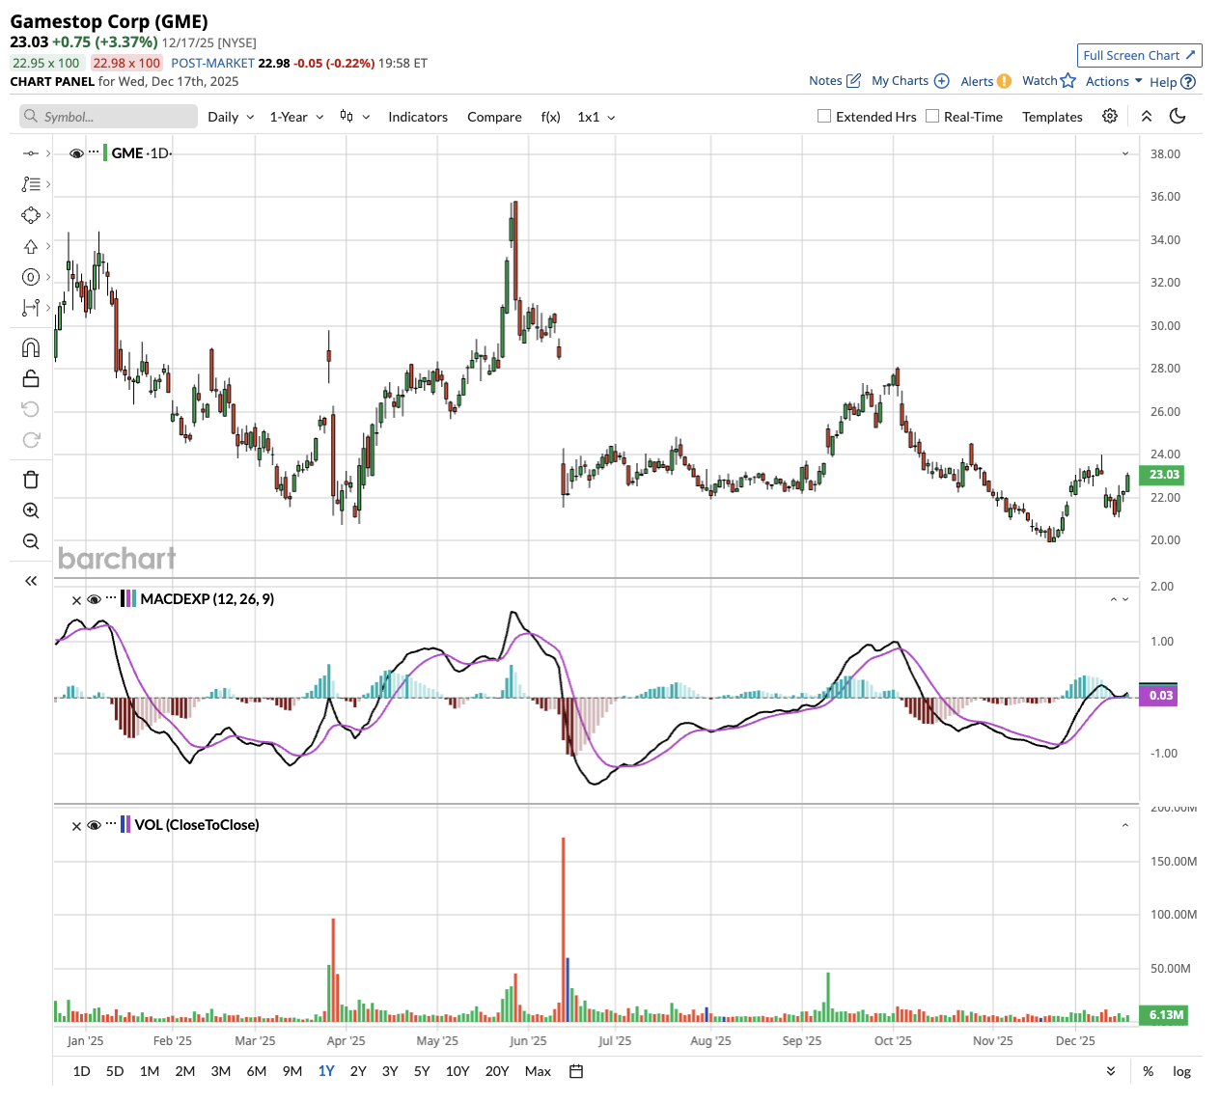Viewport: 1220px width, 1102px height.
Task: Select the 3M range button
Action: click(x=220, y=1071)
